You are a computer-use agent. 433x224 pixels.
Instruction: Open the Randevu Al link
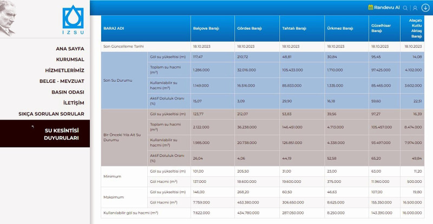(x=388, y=8)
